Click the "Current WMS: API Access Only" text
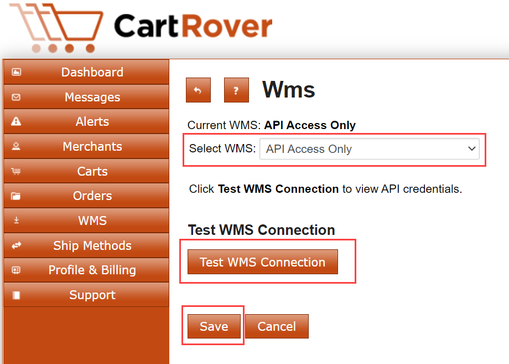 tap(272, 125)
